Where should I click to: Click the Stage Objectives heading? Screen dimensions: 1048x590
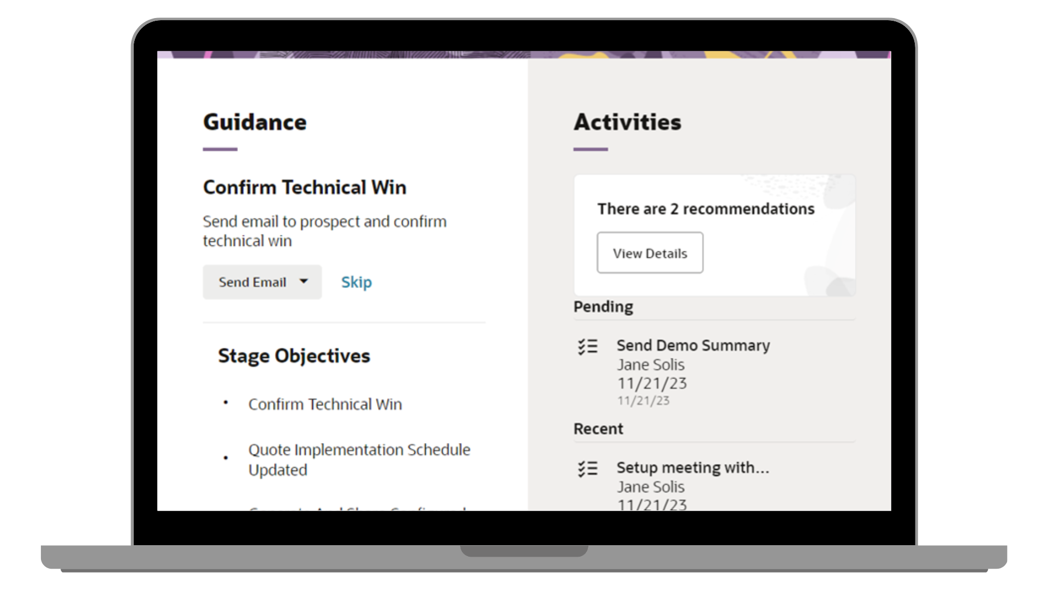tap(294, 356)
